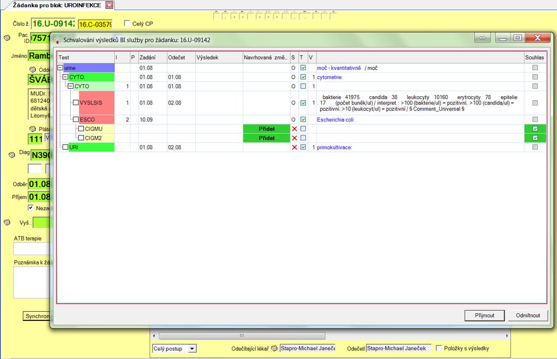Expand the CIGMU tree node
This screenshot has height=359, width=557.
81,128
